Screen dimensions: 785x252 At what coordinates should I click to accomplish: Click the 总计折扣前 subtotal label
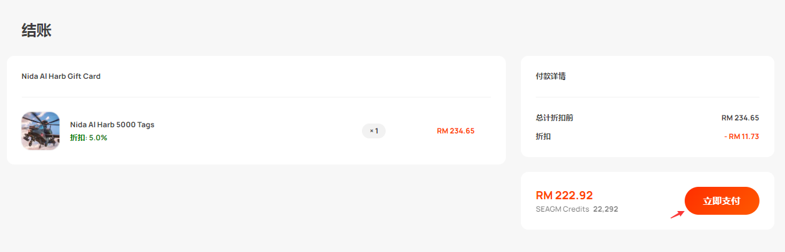coord(554,118)
